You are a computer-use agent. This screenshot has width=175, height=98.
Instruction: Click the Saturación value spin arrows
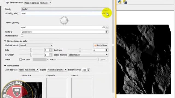(50, 55)
